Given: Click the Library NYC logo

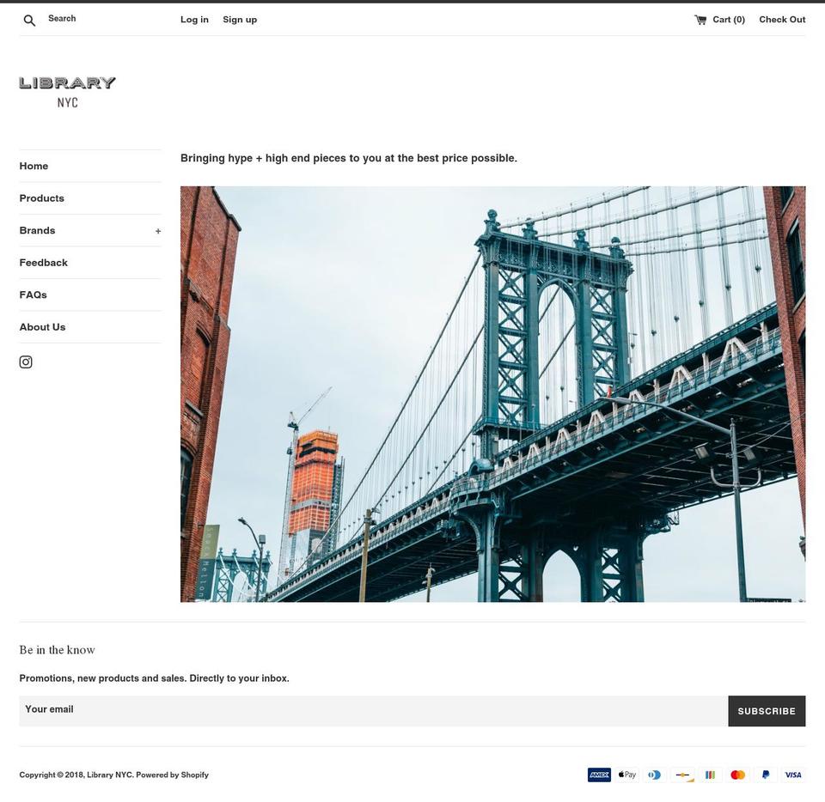Looking at the screenshot, I should tap(67, 92).
